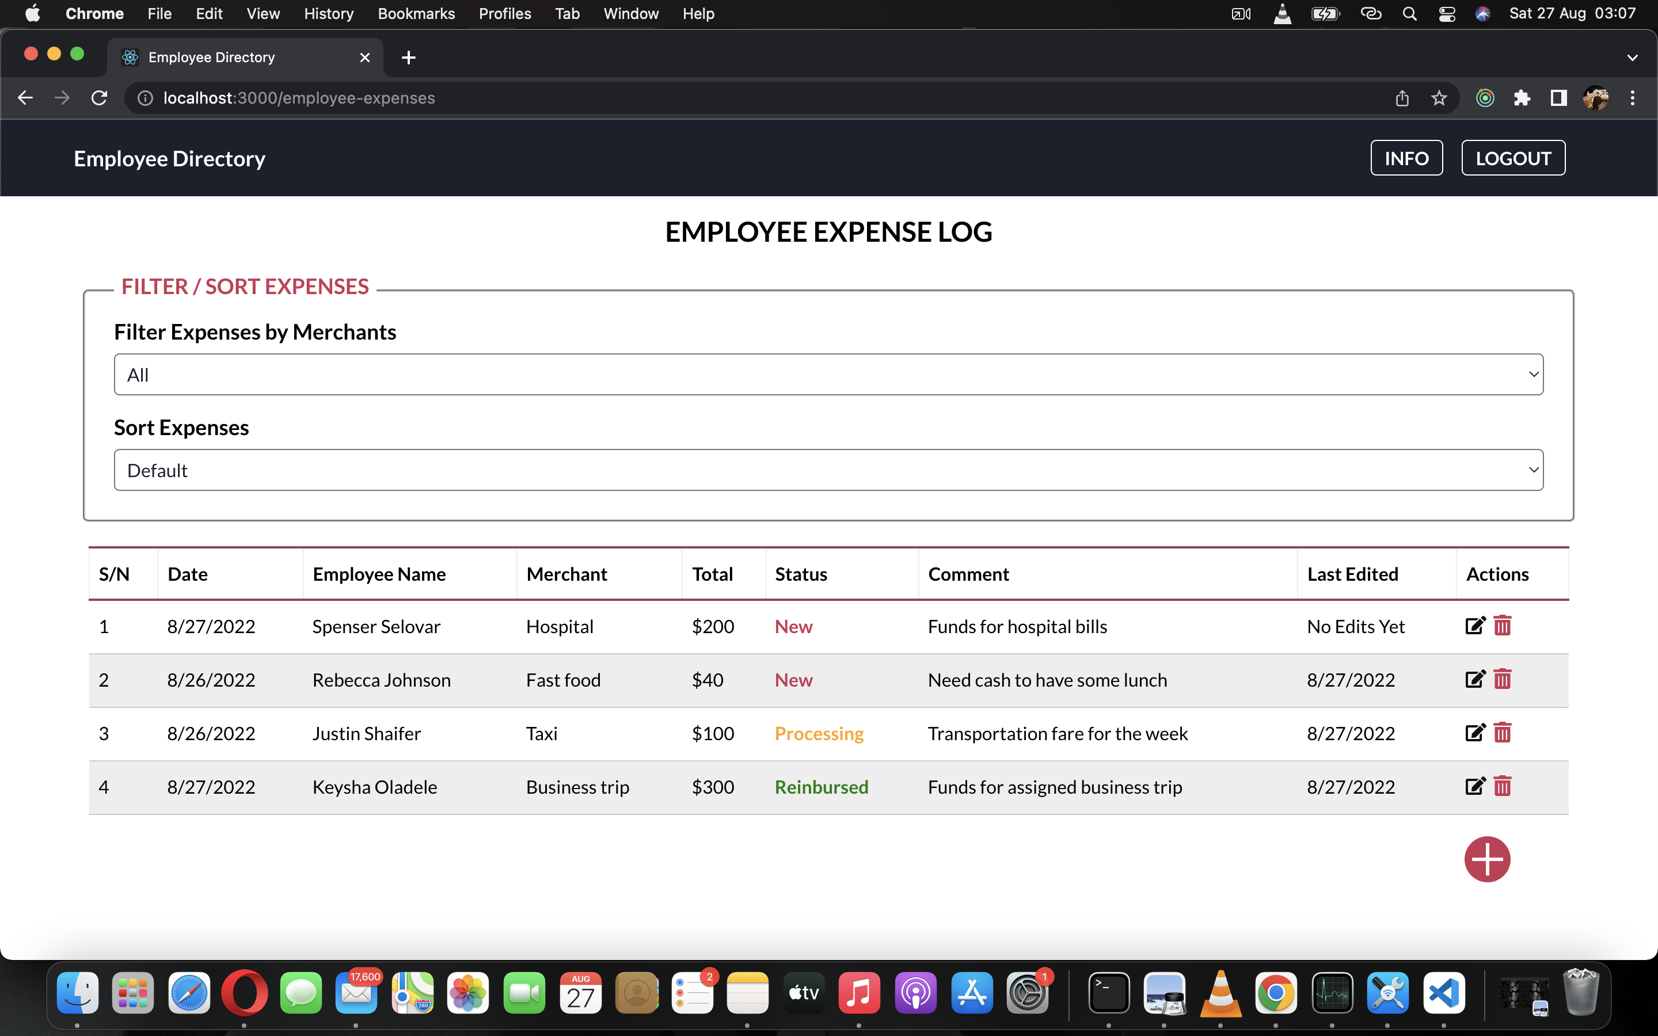
Task: Launch Visual Studio Code from the dock
Action: [1444, 992]
